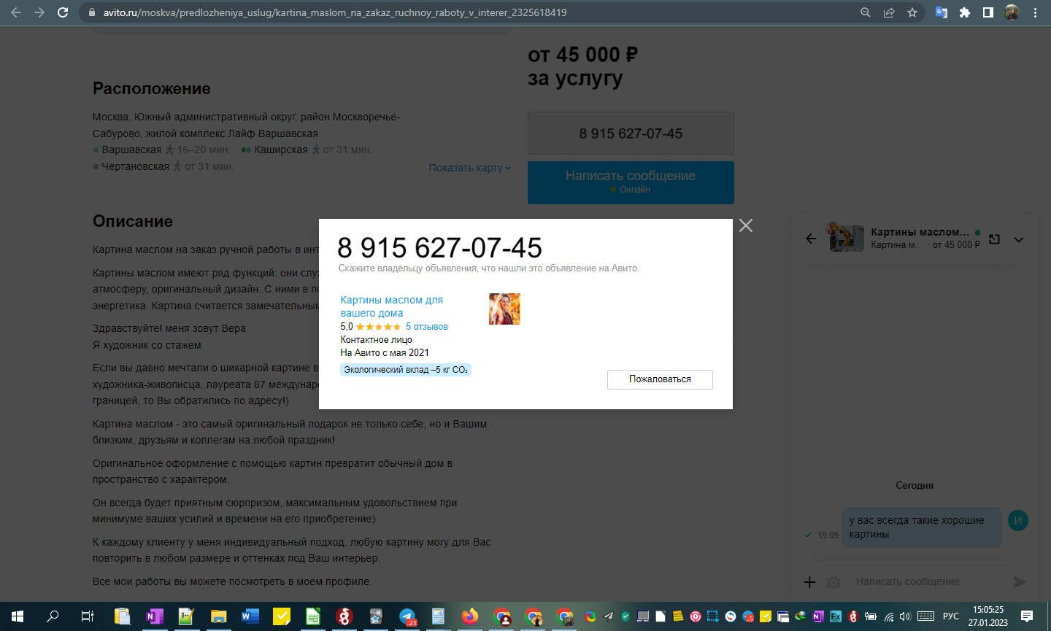The image size is (1051, 631).
Task: Click the address bar URL
Action: coord(335,12)
